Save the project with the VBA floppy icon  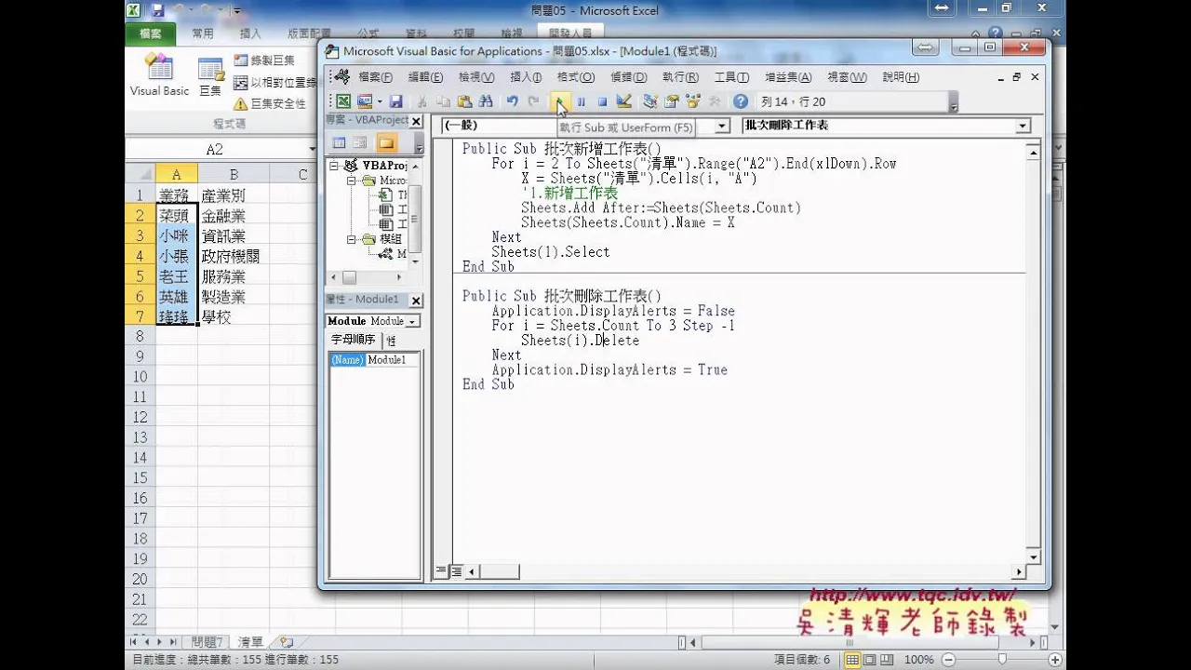[x=395, y=101]
